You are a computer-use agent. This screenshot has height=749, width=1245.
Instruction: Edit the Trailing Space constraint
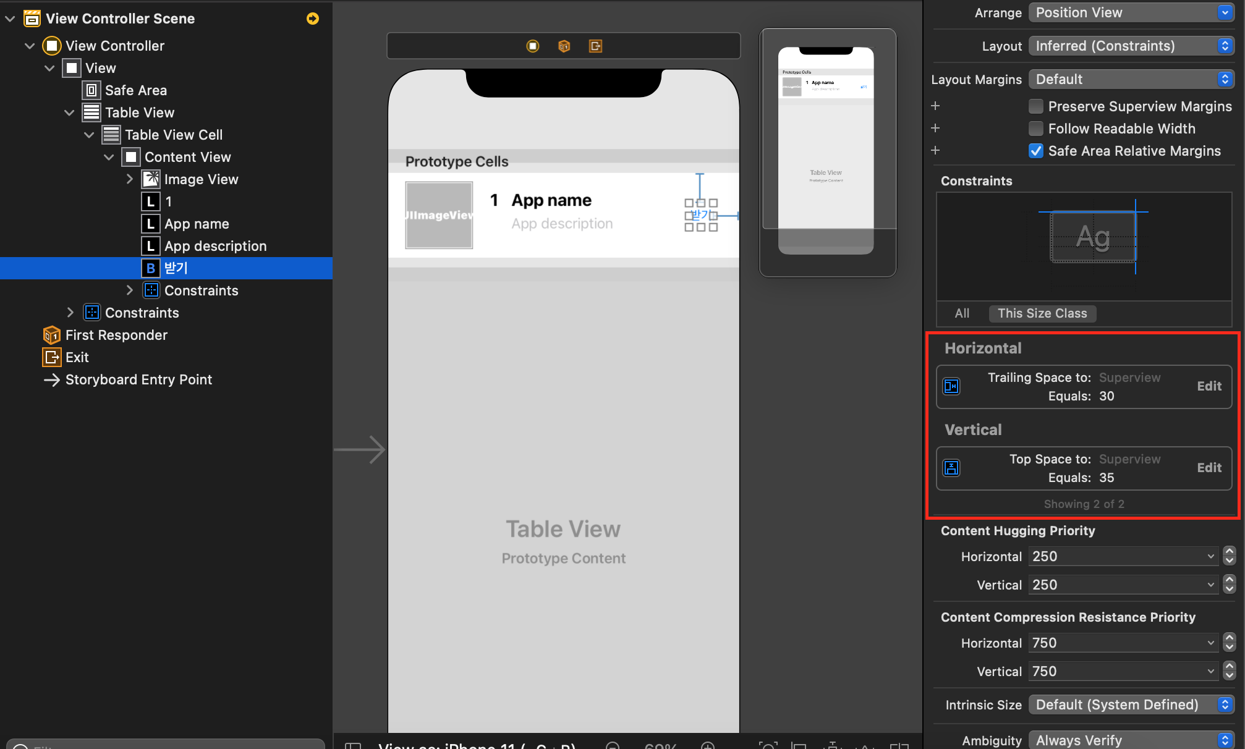[1209, 386]
